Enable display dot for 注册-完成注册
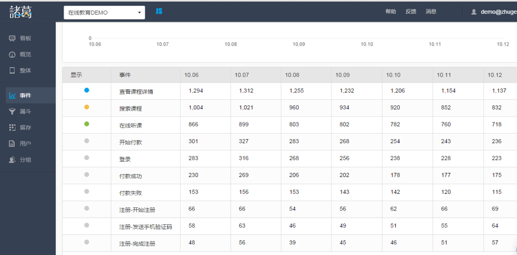 point(87,242)
